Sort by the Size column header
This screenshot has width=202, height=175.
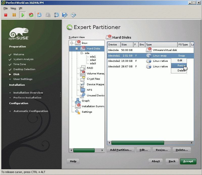click(x=127, y=45)
